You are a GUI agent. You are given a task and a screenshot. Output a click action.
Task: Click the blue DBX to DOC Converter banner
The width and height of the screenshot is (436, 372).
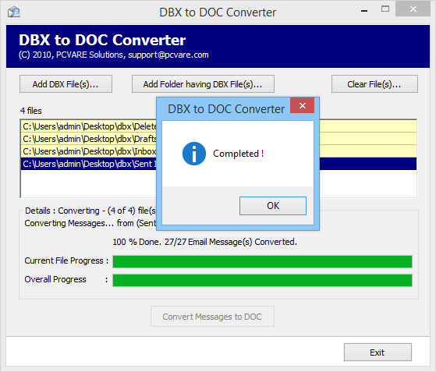click(x=218, y=47)
